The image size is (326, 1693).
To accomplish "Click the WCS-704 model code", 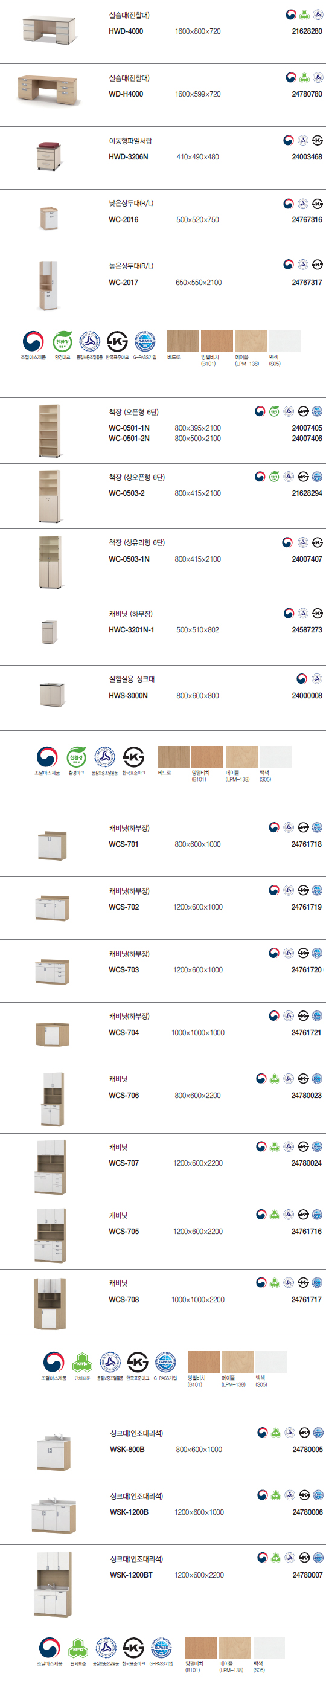I will pos(124,1032).
